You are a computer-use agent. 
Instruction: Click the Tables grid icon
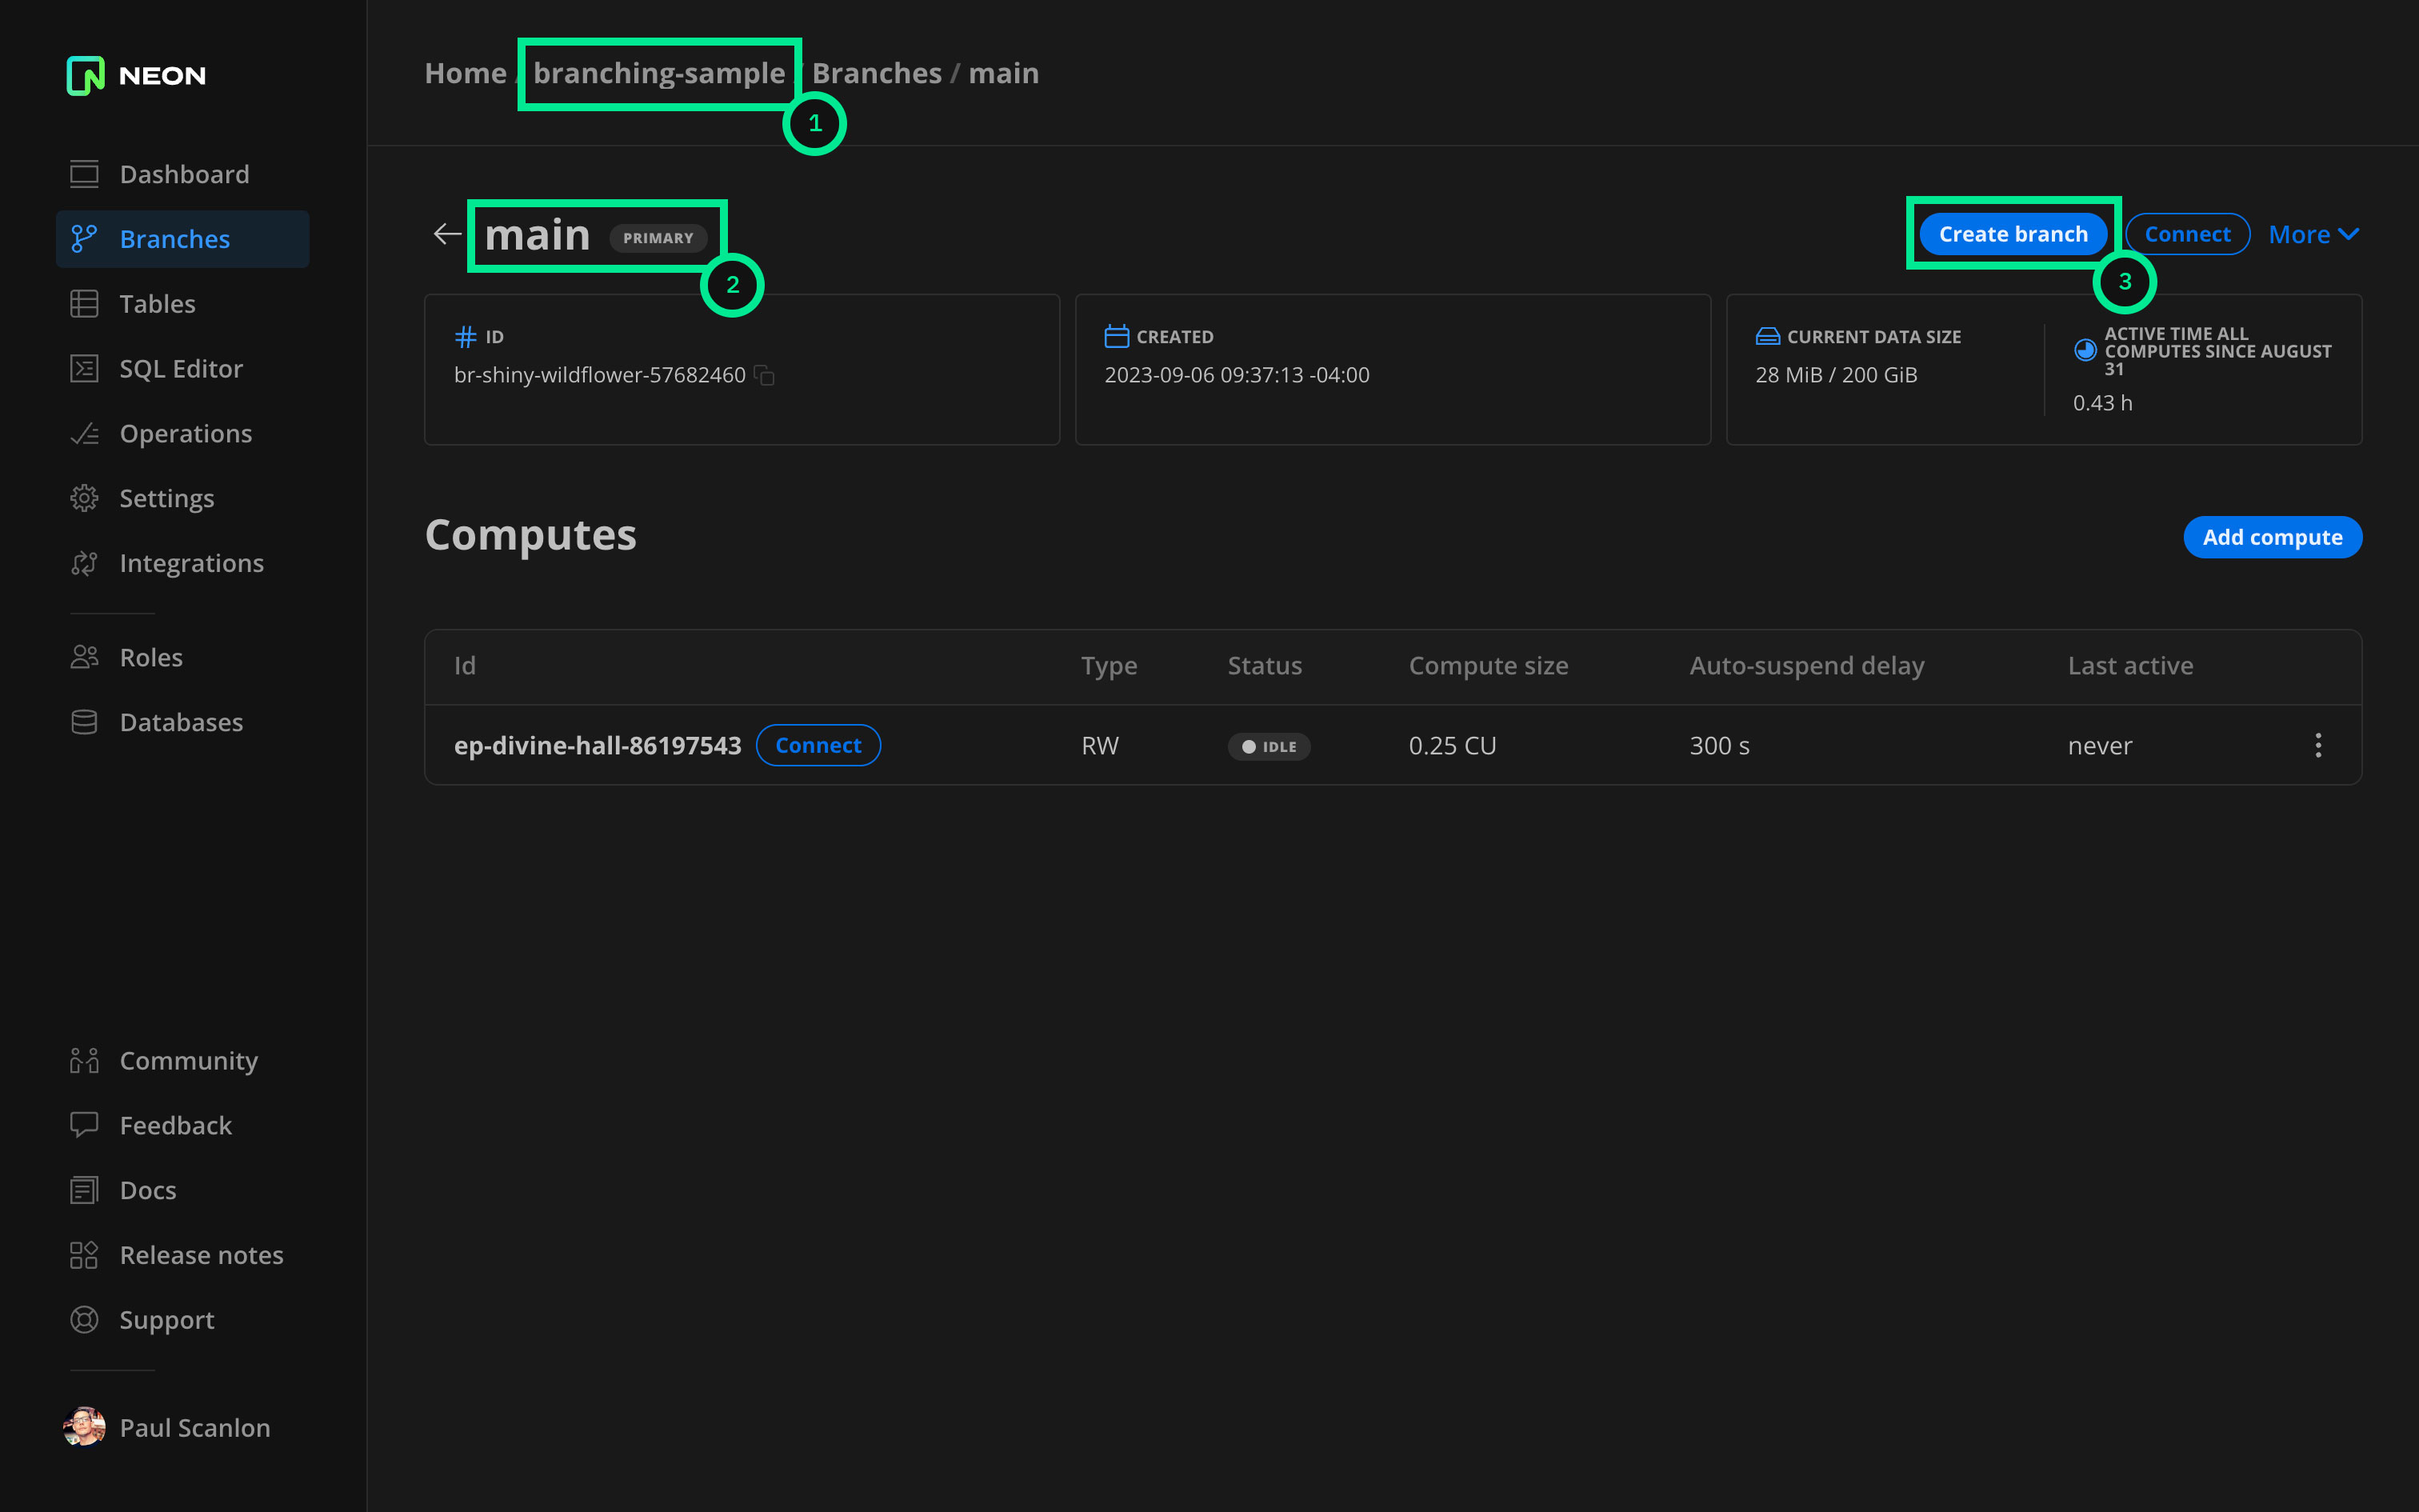84,304
